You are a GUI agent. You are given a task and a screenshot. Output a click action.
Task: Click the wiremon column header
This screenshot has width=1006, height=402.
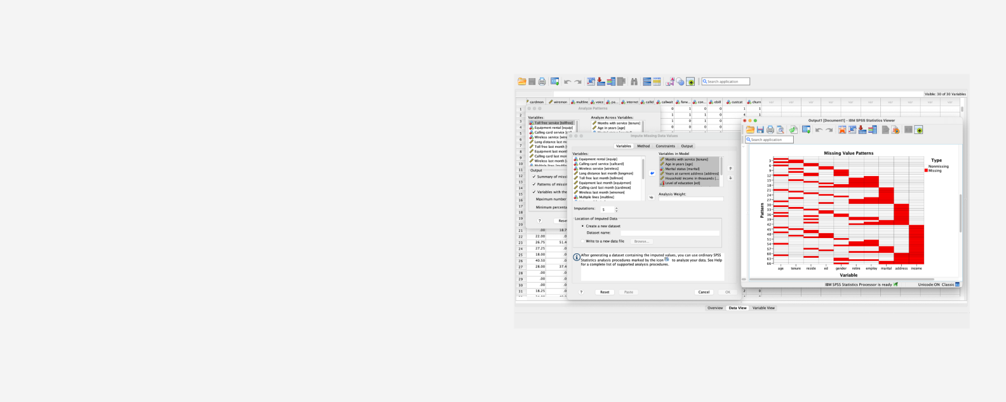558,102
